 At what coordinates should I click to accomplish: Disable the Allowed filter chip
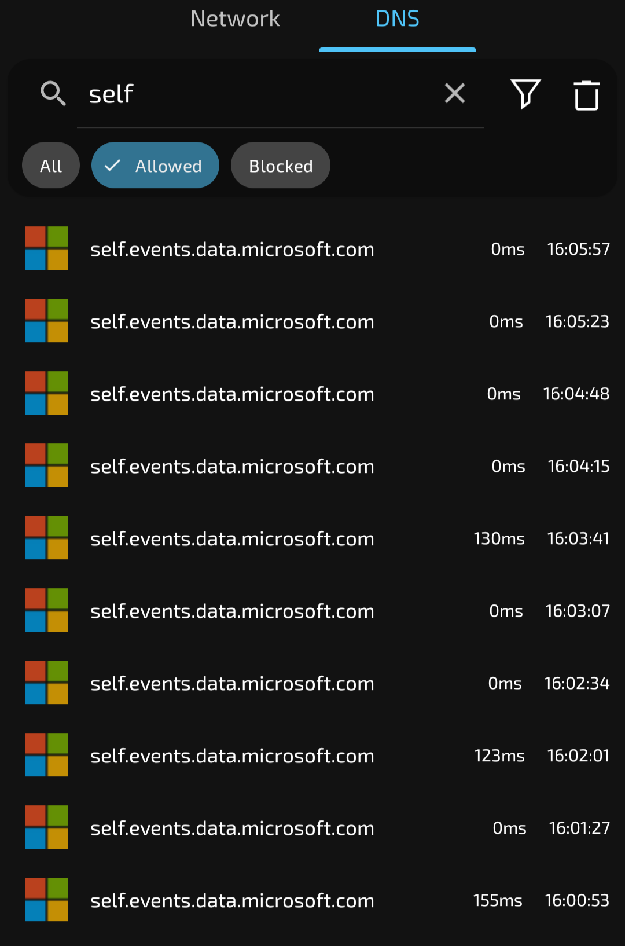[155, 165]
